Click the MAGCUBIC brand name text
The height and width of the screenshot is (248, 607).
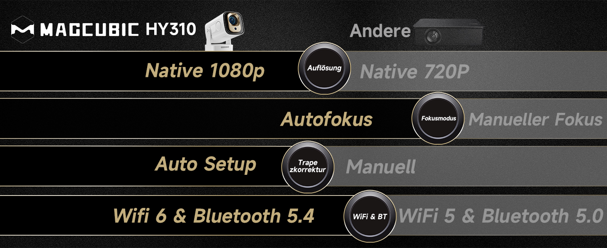coord(89,30)
